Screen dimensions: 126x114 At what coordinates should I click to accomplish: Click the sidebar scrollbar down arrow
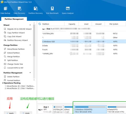[34, 80]
